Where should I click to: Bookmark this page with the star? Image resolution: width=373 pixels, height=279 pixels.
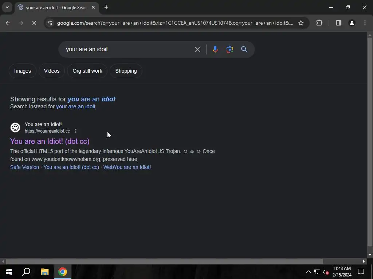pyautogui.click(x=301, y=23)
